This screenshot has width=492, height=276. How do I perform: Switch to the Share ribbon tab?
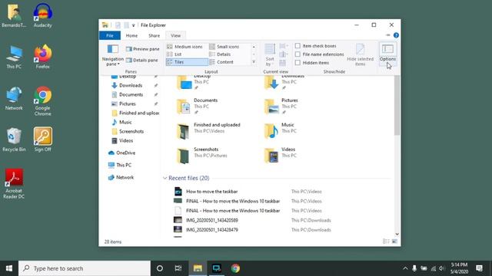[x=154, y=36]
